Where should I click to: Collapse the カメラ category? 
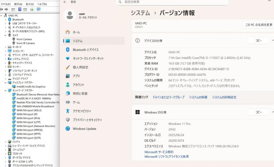click(x=5, y=35)
